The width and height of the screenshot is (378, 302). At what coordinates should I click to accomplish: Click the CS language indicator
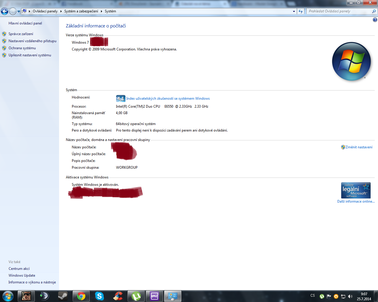pyautogui.click(x=313, y=296)
